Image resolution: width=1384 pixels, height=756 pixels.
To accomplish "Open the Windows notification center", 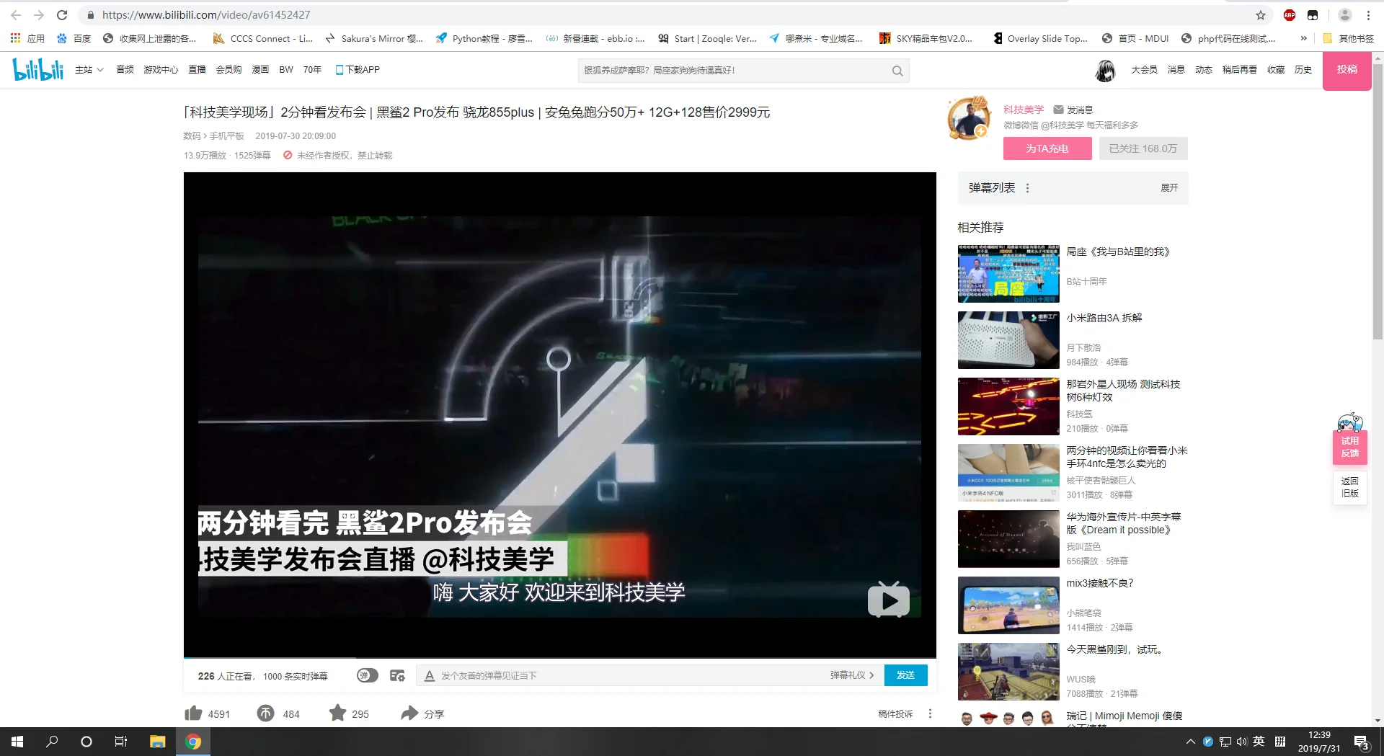I will click(1362, 742).
